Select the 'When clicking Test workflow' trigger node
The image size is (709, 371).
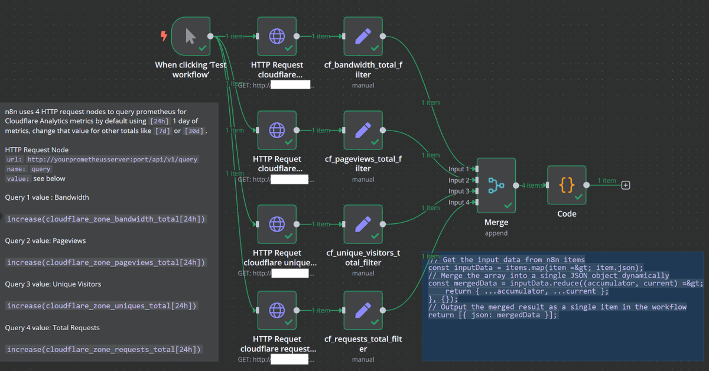(191, 36)
